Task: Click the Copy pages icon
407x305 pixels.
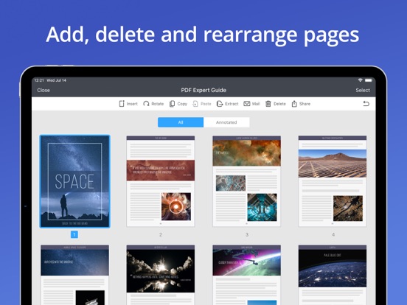Action: (172, 104)
